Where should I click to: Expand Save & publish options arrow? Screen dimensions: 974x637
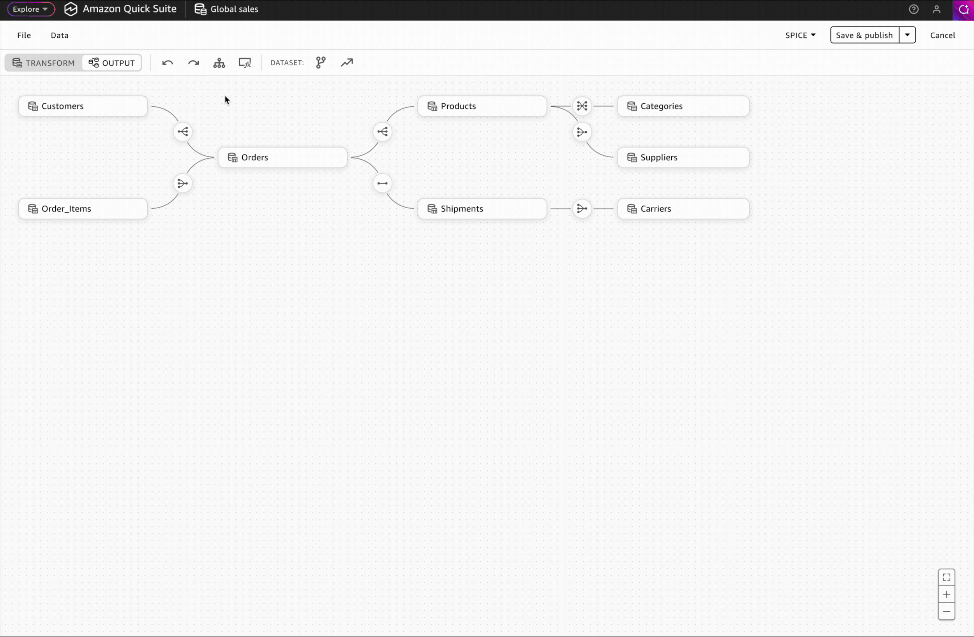click(907, 35)
